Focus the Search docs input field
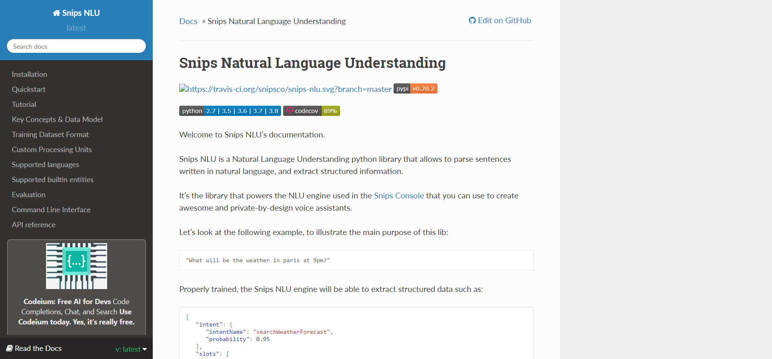 coord(77,46)
